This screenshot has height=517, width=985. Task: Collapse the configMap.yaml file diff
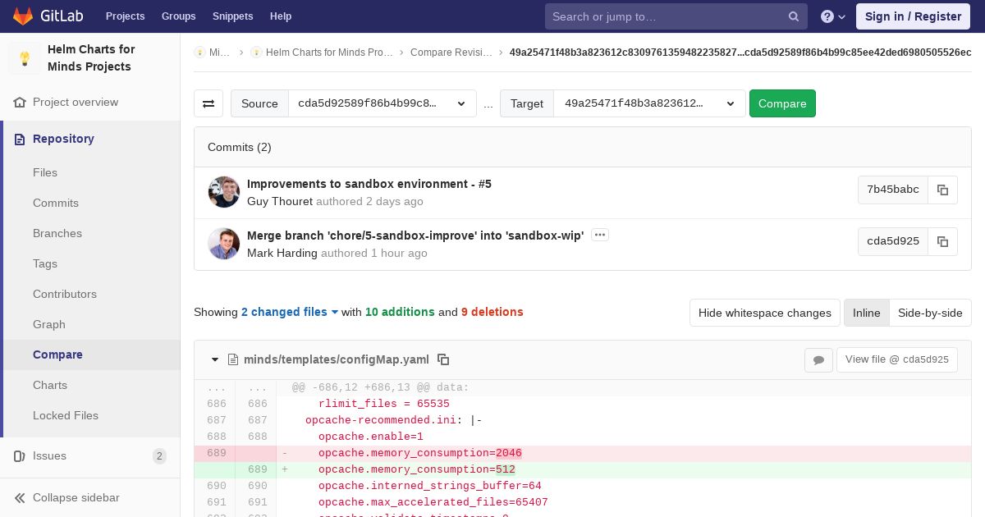(x=215, y=359)
